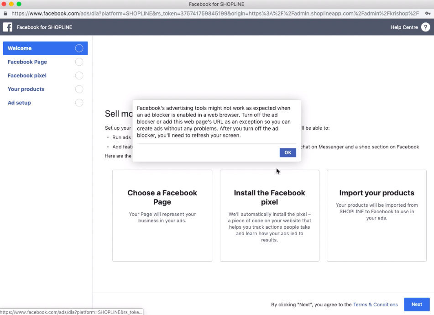Click the Facebook logo icon in header
Viewport: 434px width, 315px height.
pos(8,27)
